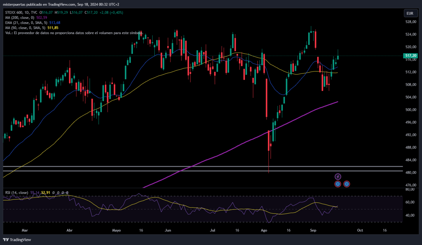Click the high value H519,29
The image size is (422, 245).
pyautogui.click(x=61, y=12)
